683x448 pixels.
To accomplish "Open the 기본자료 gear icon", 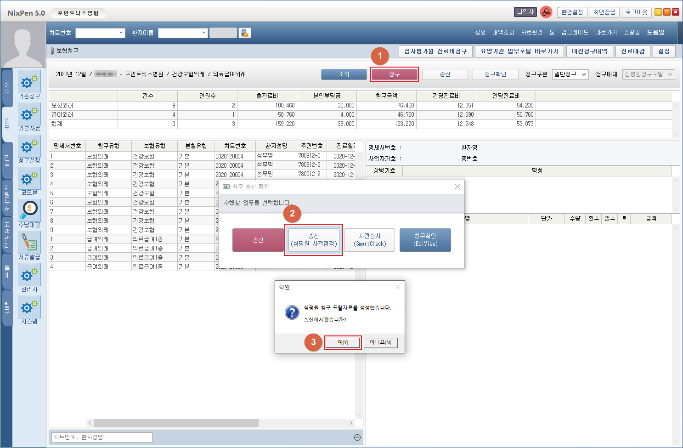I will [29, 115].
